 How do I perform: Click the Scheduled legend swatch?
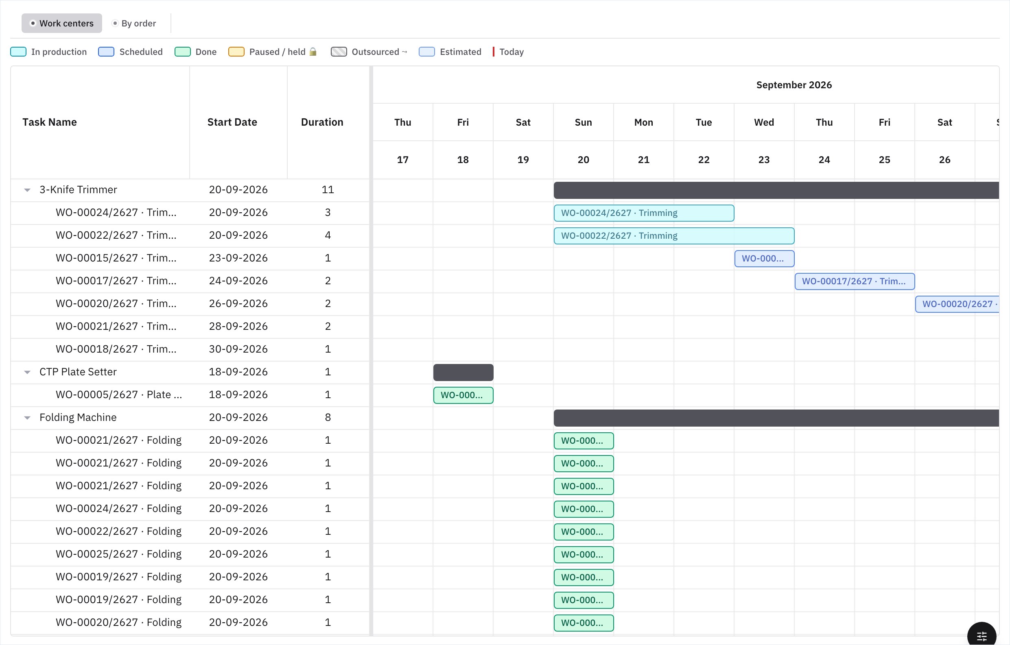(106, 52)
